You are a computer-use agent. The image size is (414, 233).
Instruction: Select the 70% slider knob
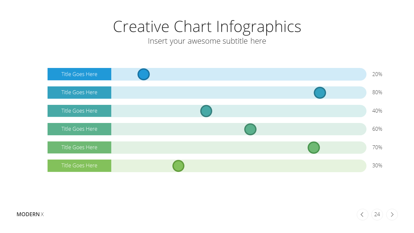tap(314, 148)
